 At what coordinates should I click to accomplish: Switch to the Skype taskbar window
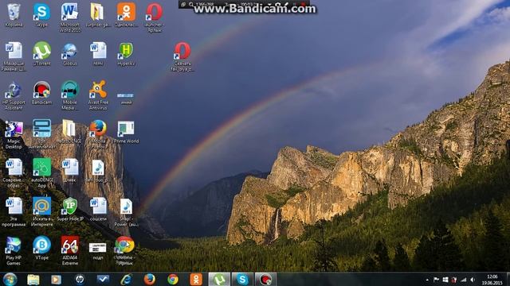tap(242, 279)
